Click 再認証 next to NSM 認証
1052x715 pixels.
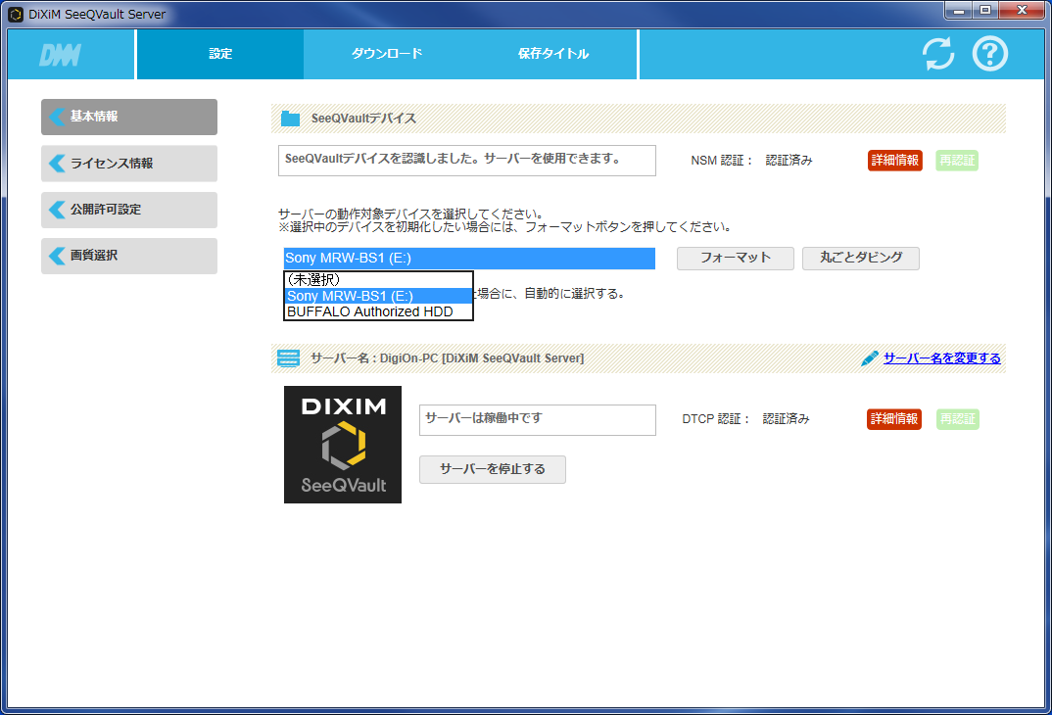(957, 161)
